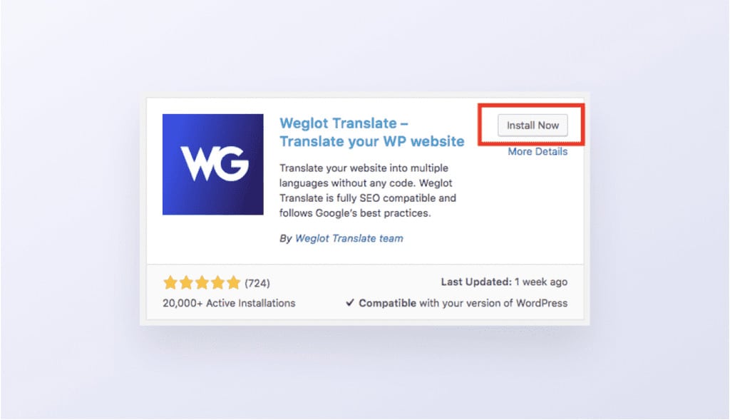Click the 20,000+ Active Installations text
The image size is (730, 420).
click(x=229, y=303)
